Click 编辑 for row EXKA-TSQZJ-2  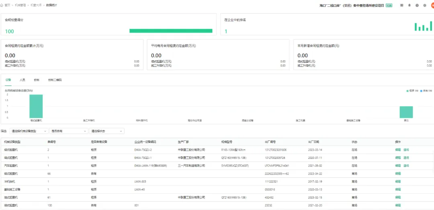click(398, 150)
